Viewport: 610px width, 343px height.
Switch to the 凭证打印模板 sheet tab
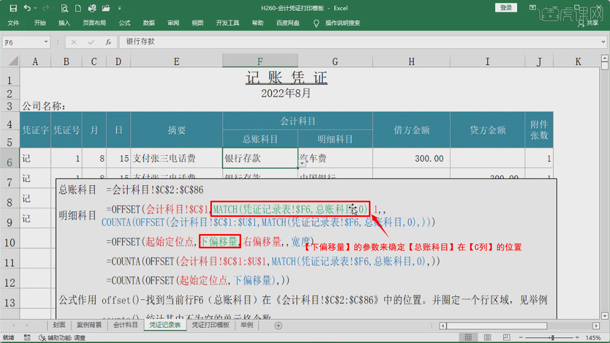(210, 325)
